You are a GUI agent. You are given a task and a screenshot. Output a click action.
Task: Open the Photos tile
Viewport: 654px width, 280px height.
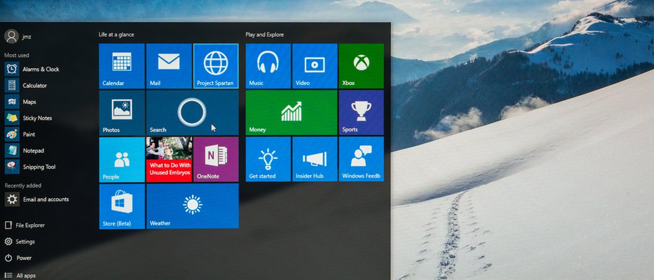(122, 113)
